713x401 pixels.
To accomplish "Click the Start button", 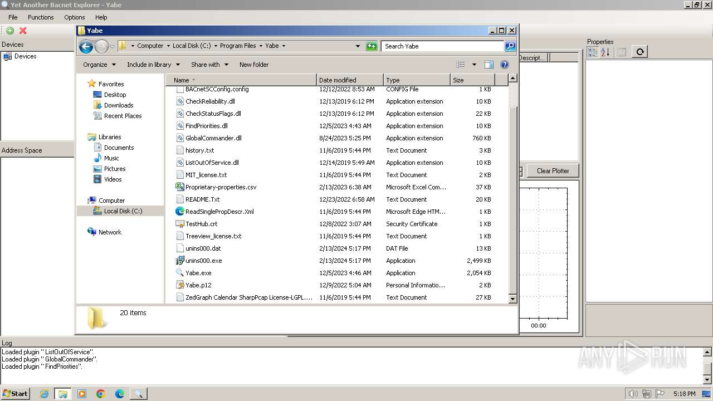I will tap(15, 394).
